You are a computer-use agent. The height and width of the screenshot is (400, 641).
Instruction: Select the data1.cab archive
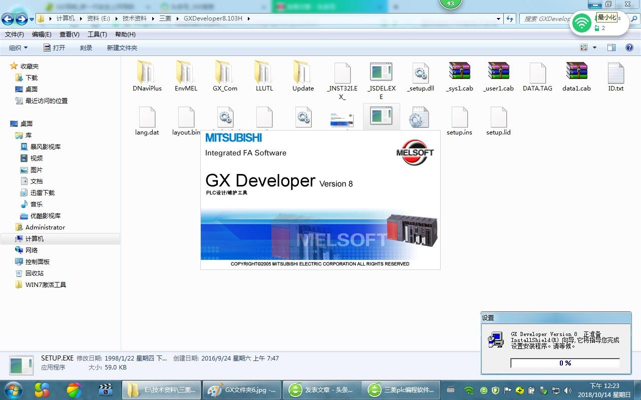tap(576, 73)
